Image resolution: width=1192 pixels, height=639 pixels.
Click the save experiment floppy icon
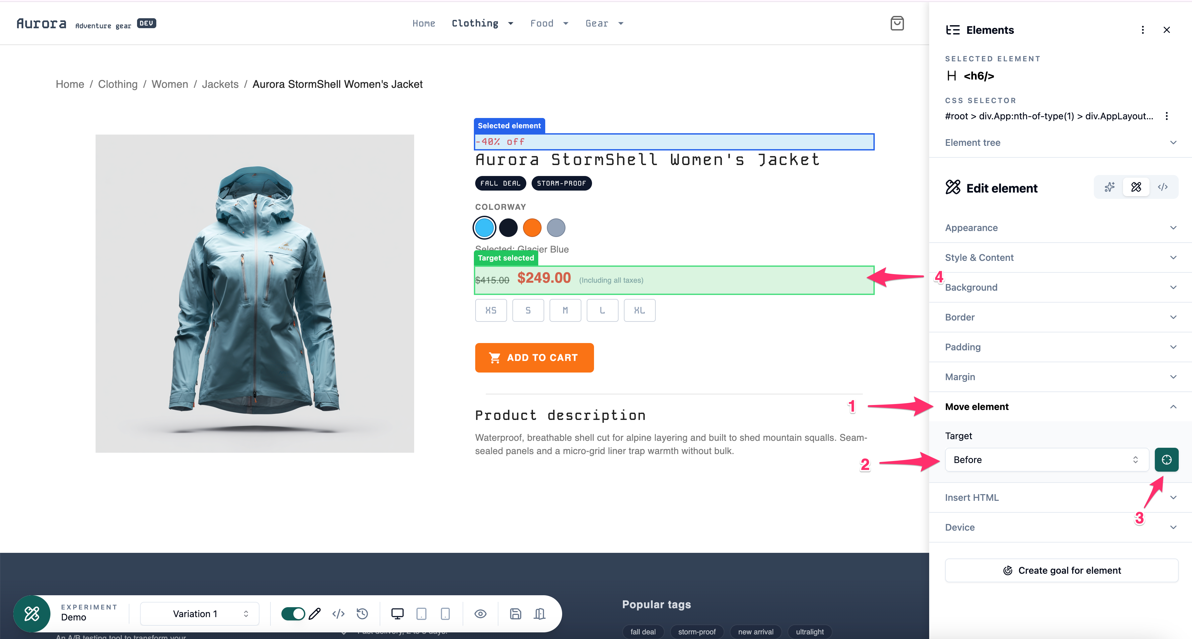pos(515,613)
